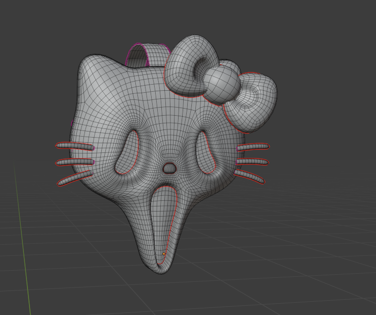
Task: Select the middle whisker on the left side
Action: [x=75, y=162]
